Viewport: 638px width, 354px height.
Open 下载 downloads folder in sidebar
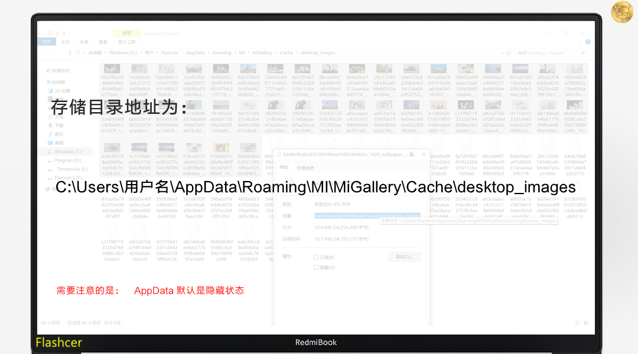tap(56, 126)
